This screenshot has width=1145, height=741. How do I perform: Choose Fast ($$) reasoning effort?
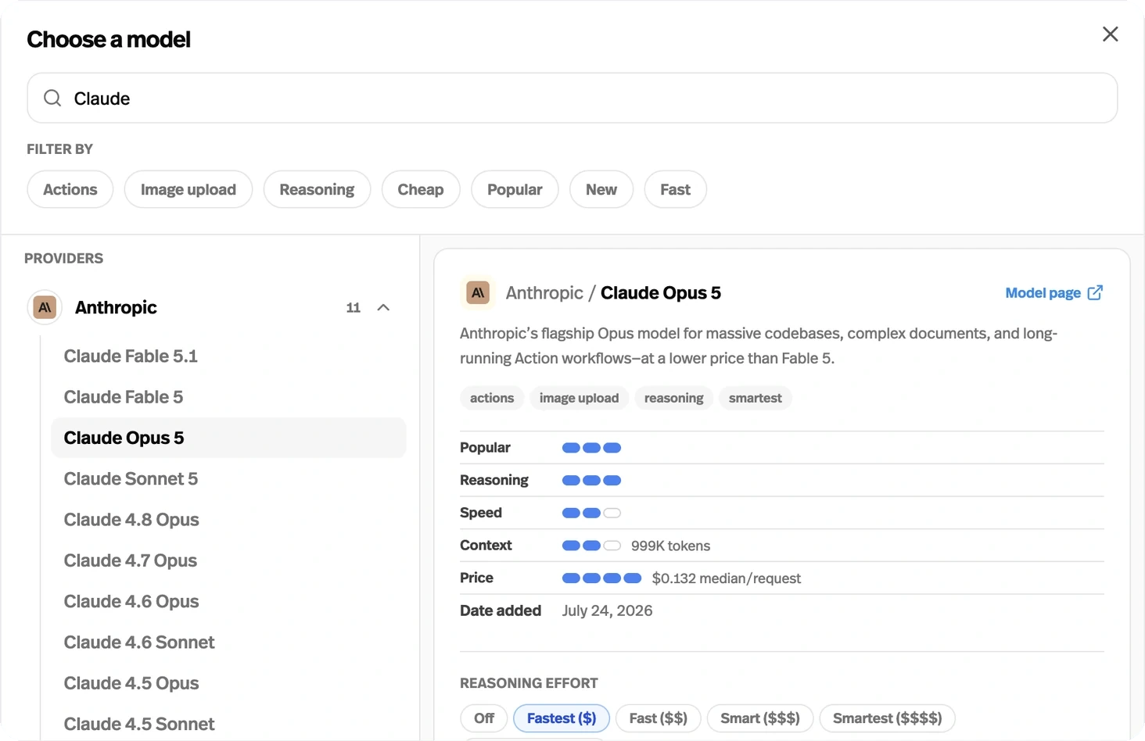(x=658, y=718)
